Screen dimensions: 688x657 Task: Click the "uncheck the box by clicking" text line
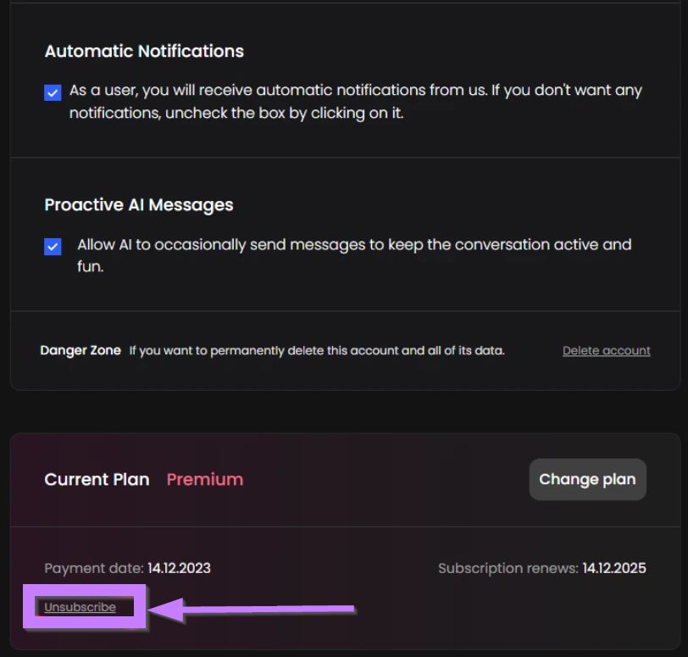click(x=236, y=113)
